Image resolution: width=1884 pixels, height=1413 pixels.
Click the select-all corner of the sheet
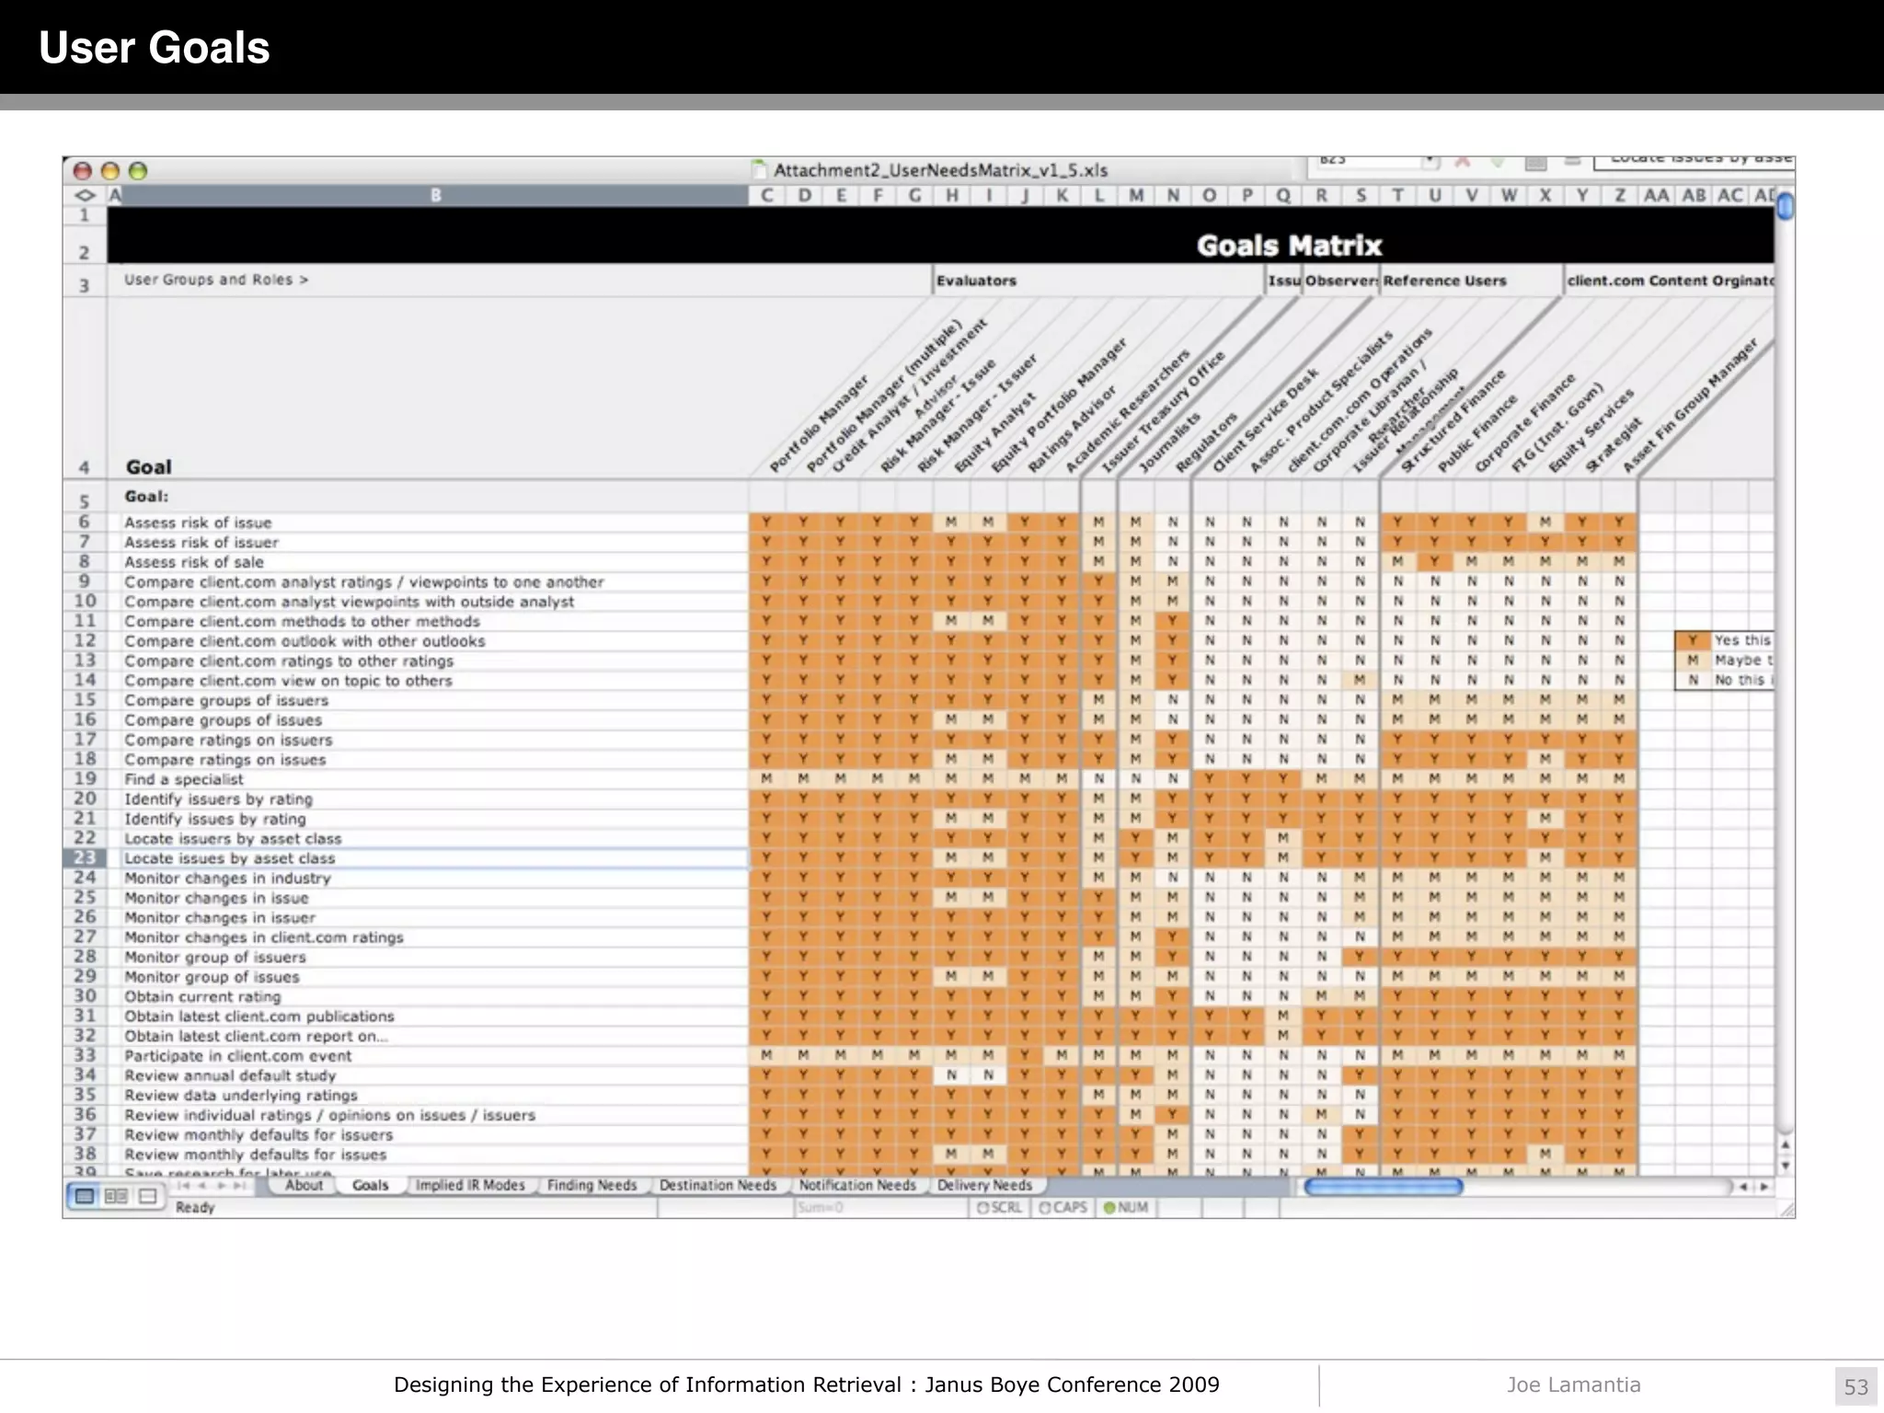[85, 195]
